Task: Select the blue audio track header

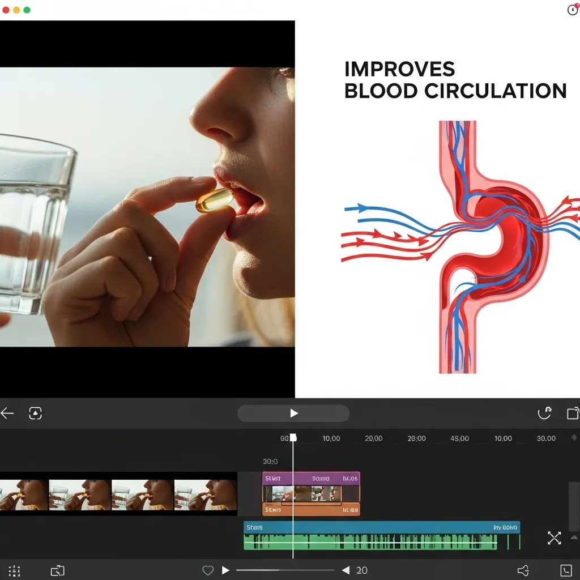Action: click(x=381, y=527)
